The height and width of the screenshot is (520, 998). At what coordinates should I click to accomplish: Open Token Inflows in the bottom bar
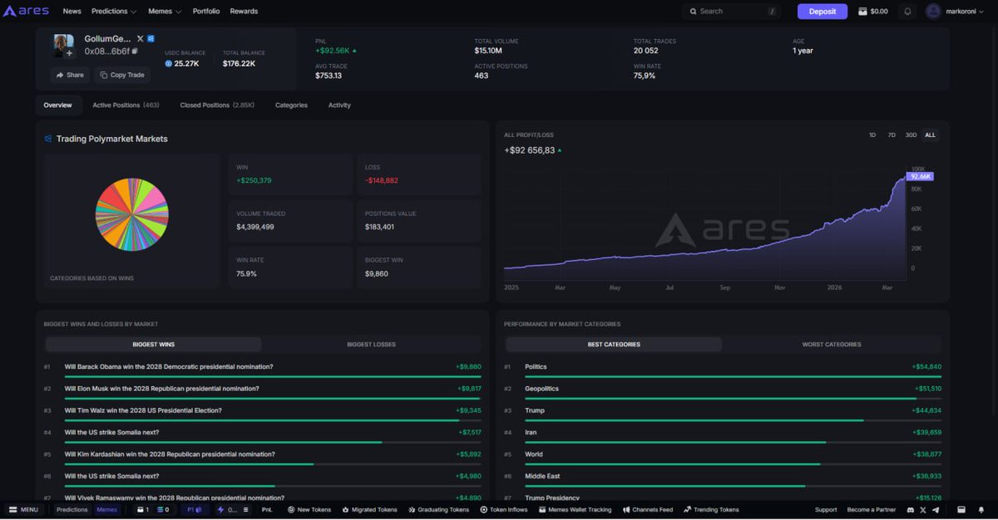pyautogui.click(x=504, y=510)
